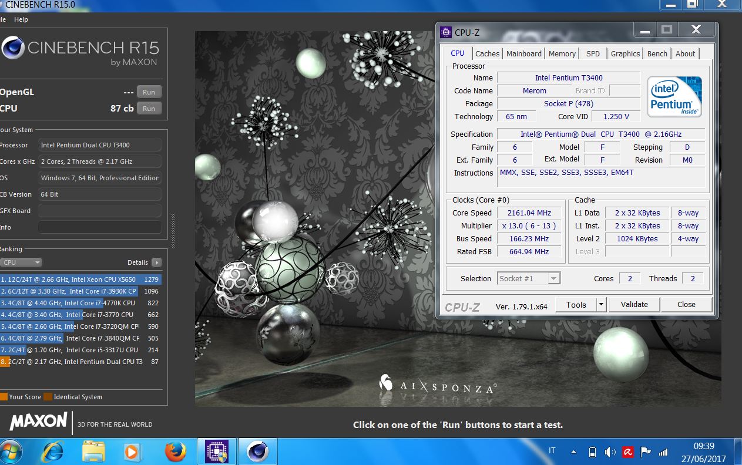Click the Info input field
The height and width of the screenshot is (465, 742).
point(100,227)
